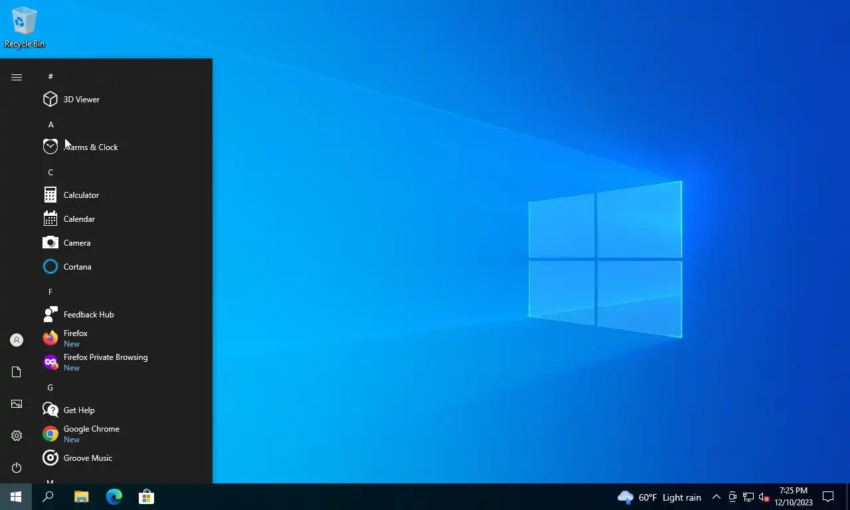Click the 'C' letter group header
Viewport: 850px width, 510px height.
(x=50, y=173)
